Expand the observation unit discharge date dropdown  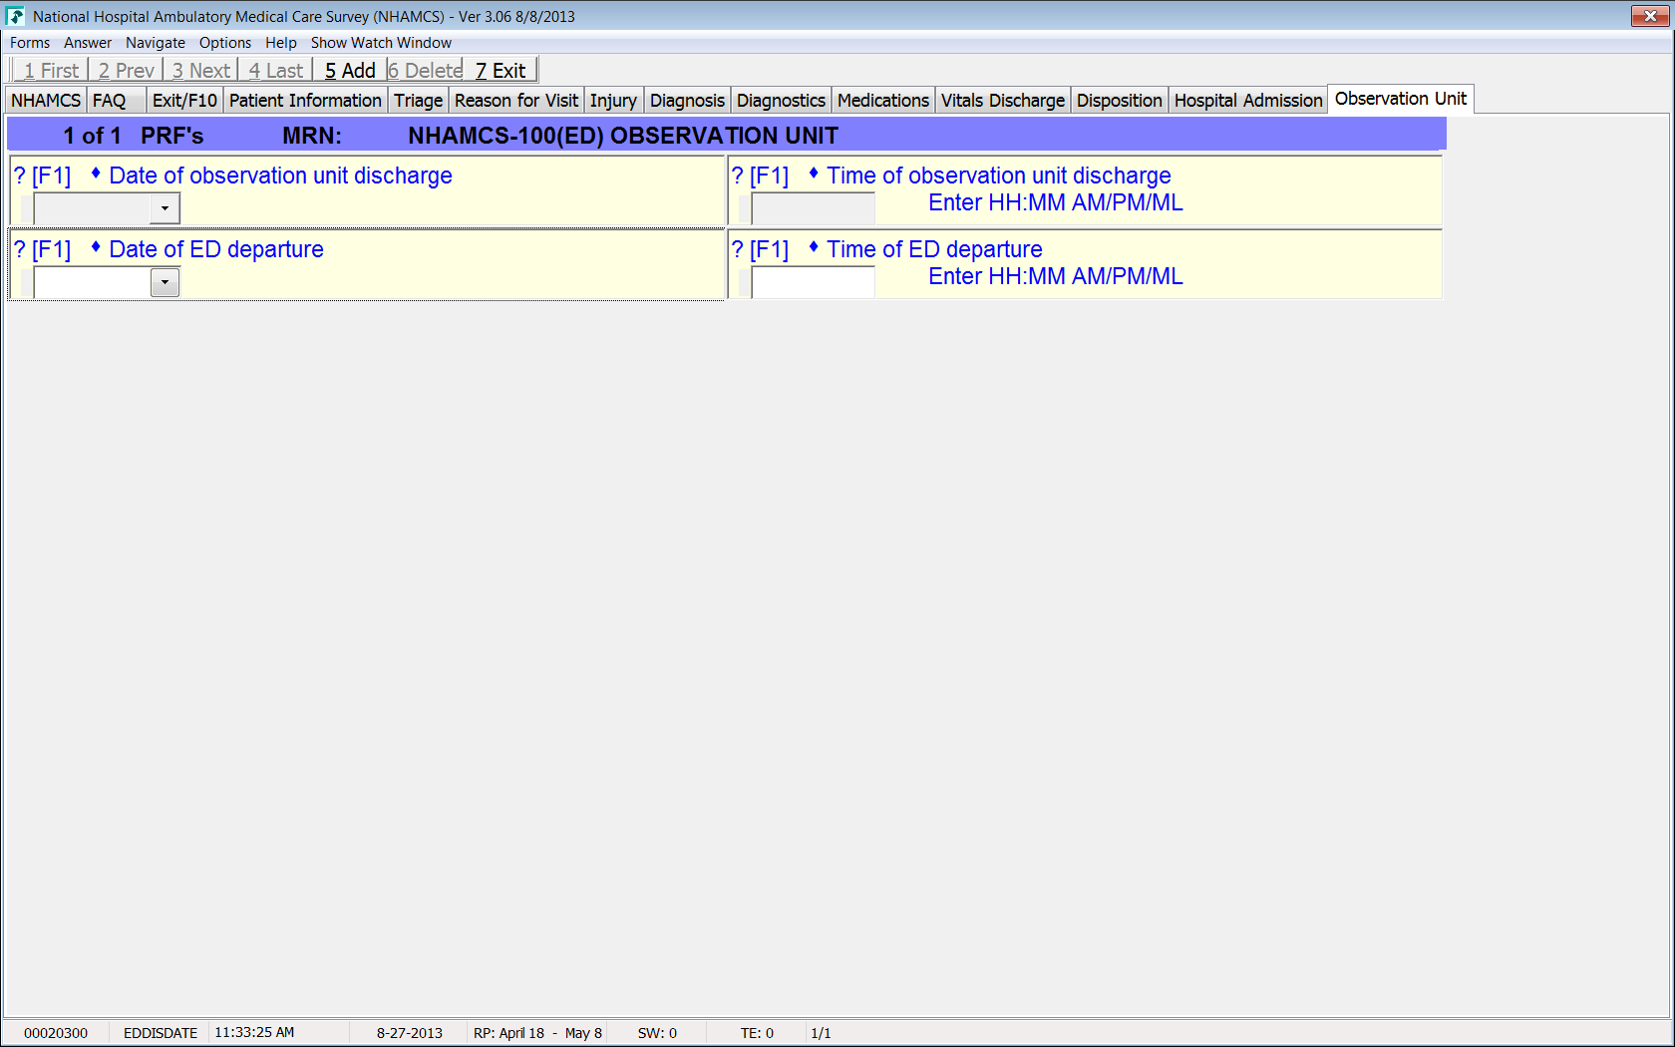[x=165, y=208]
